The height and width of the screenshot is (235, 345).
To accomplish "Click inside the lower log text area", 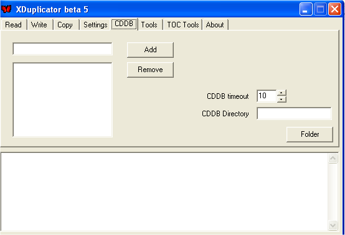I will pos(164,191).
